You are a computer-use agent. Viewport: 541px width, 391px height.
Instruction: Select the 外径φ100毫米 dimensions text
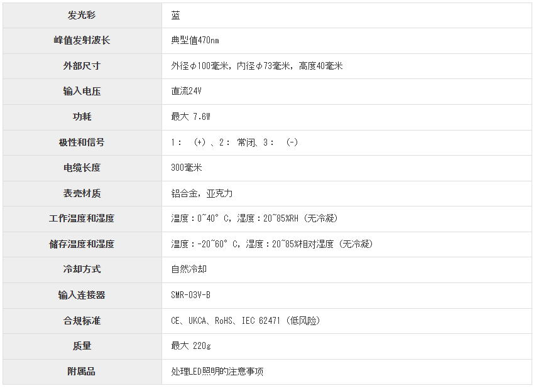pyautogui.click(x=257, y=66)
